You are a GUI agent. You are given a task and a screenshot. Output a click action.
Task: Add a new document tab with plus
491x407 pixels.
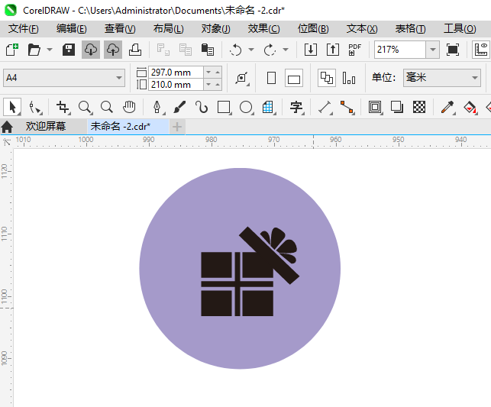(177, 127)
